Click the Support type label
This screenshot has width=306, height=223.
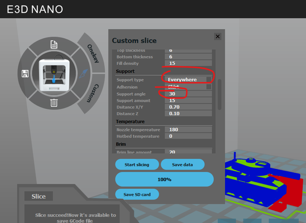click(130, 80)
